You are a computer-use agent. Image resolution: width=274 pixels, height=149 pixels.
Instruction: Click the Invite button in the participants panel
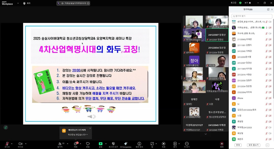click(x=238, y=145)
